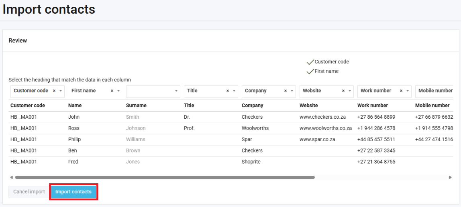461x207 pixels.
Task: Clear the Work number heading selection
Action: tap(401, 91)
